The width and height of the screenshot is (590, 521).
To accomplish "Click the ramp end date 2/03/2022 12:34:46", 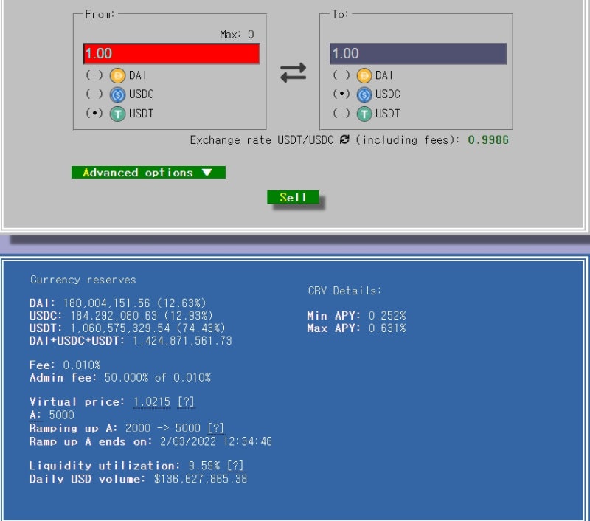I will click(x=216, y=441).
